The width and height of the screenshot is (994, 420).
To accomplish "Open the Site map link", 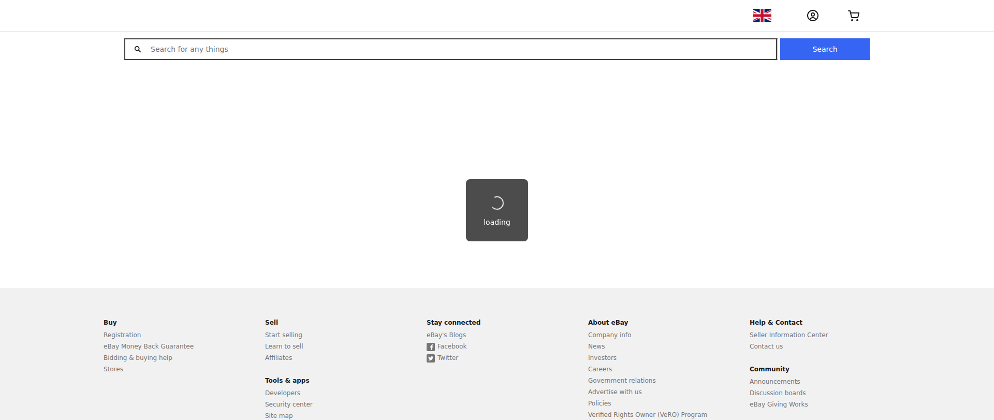I will click(279, 416).
